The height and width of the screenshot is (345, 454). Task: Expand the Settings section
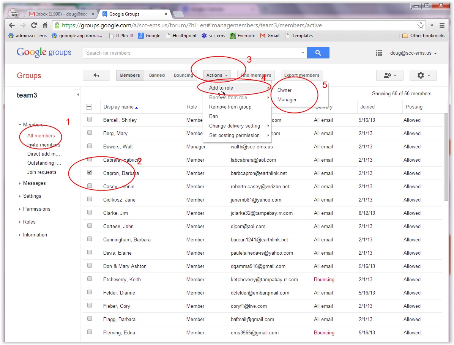click(20, 196)
